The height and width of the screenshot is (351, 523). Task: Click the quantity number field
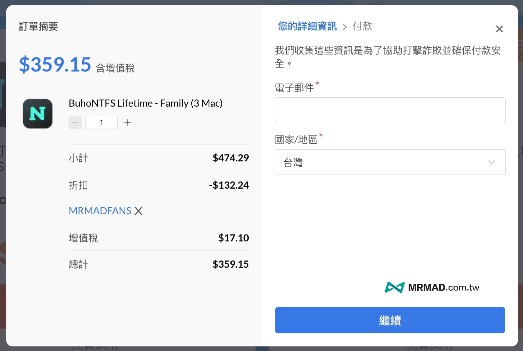coord(101,123)
